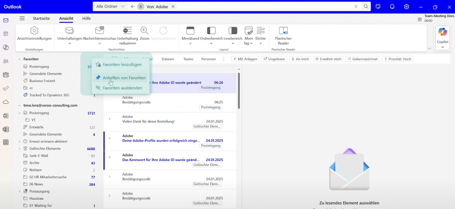Toggle the Erwähnt mich filter

click(x=328, y=59)
